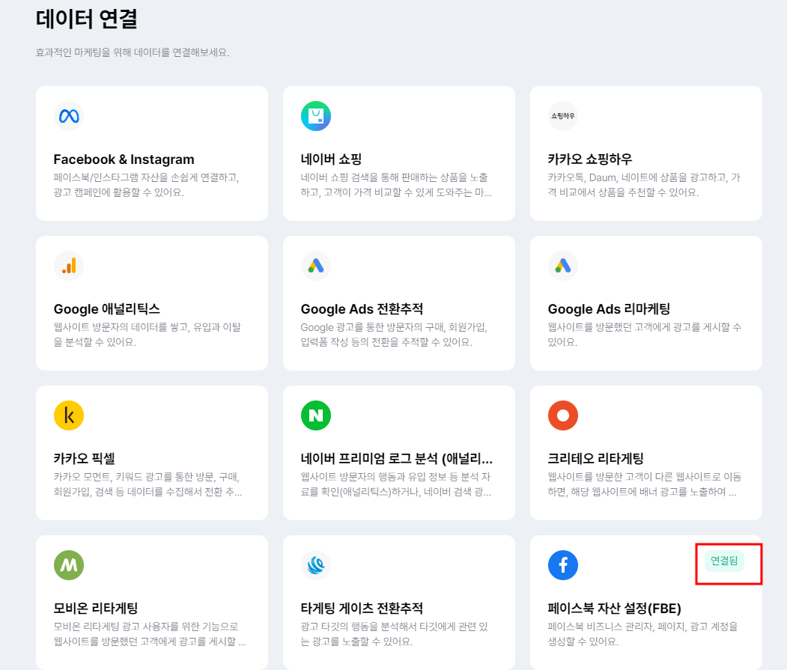Open the Facebook & Instagram connection card
This screenshot has height=670, width=787.
point(151,153)
